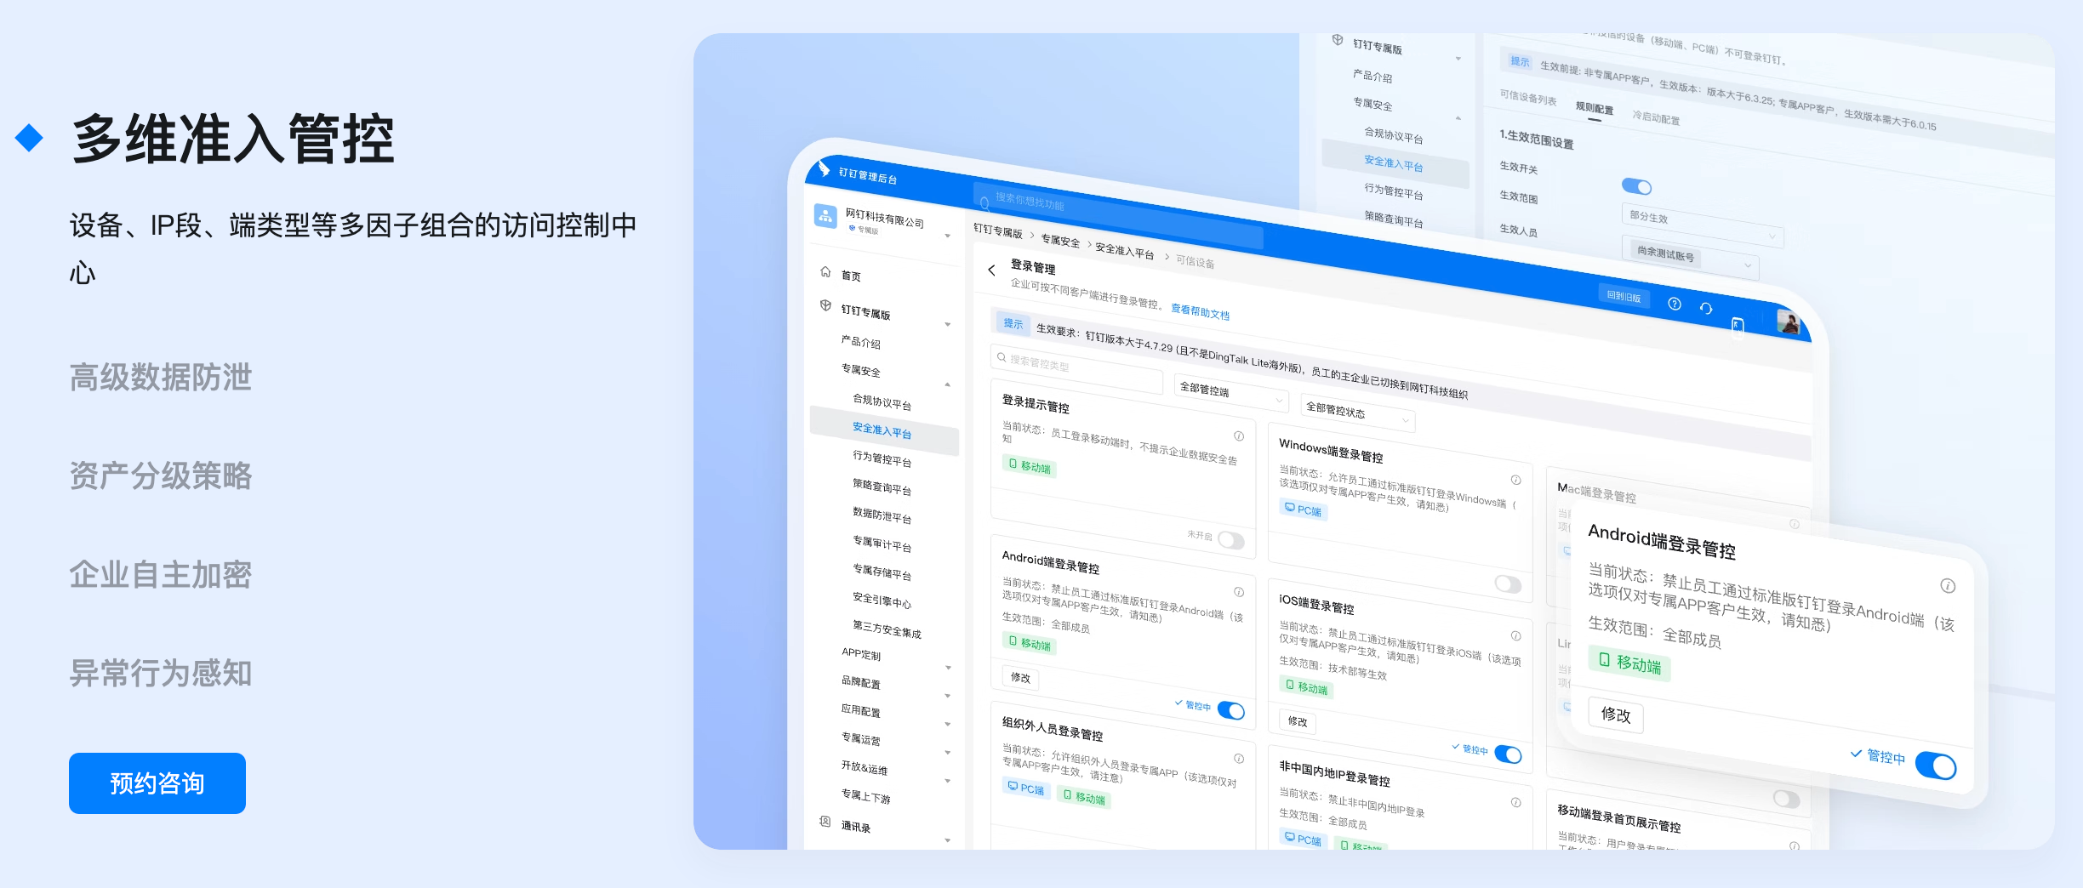Click the info icon on iOS端登录管控 card
This screenshot has width=2083, height=888.
[x=1515, y=635]
